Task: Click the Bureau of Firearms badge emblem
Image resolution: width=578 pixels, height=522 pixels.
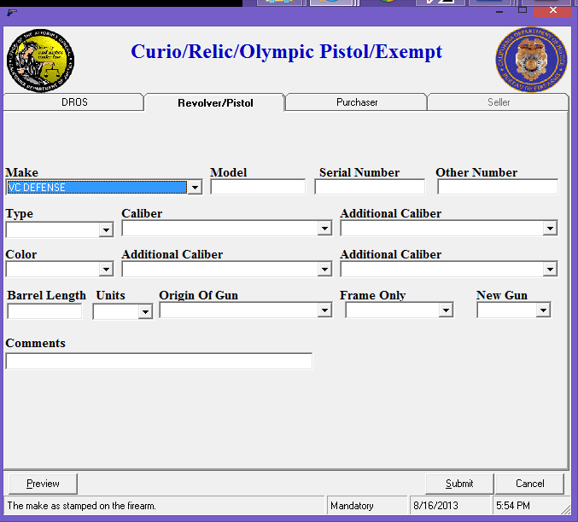Action: pos(530,59)
